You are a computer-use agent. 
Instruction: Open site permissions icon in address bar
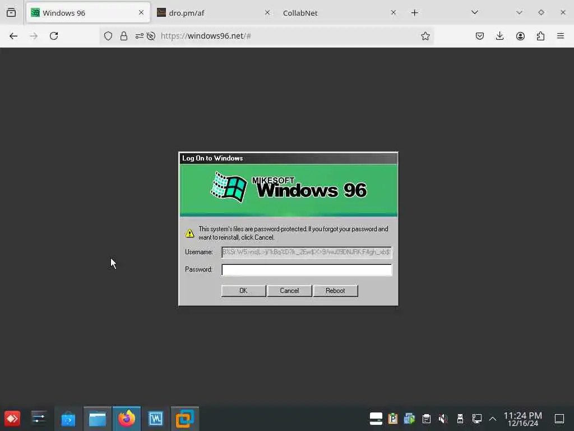coord(140,36)
